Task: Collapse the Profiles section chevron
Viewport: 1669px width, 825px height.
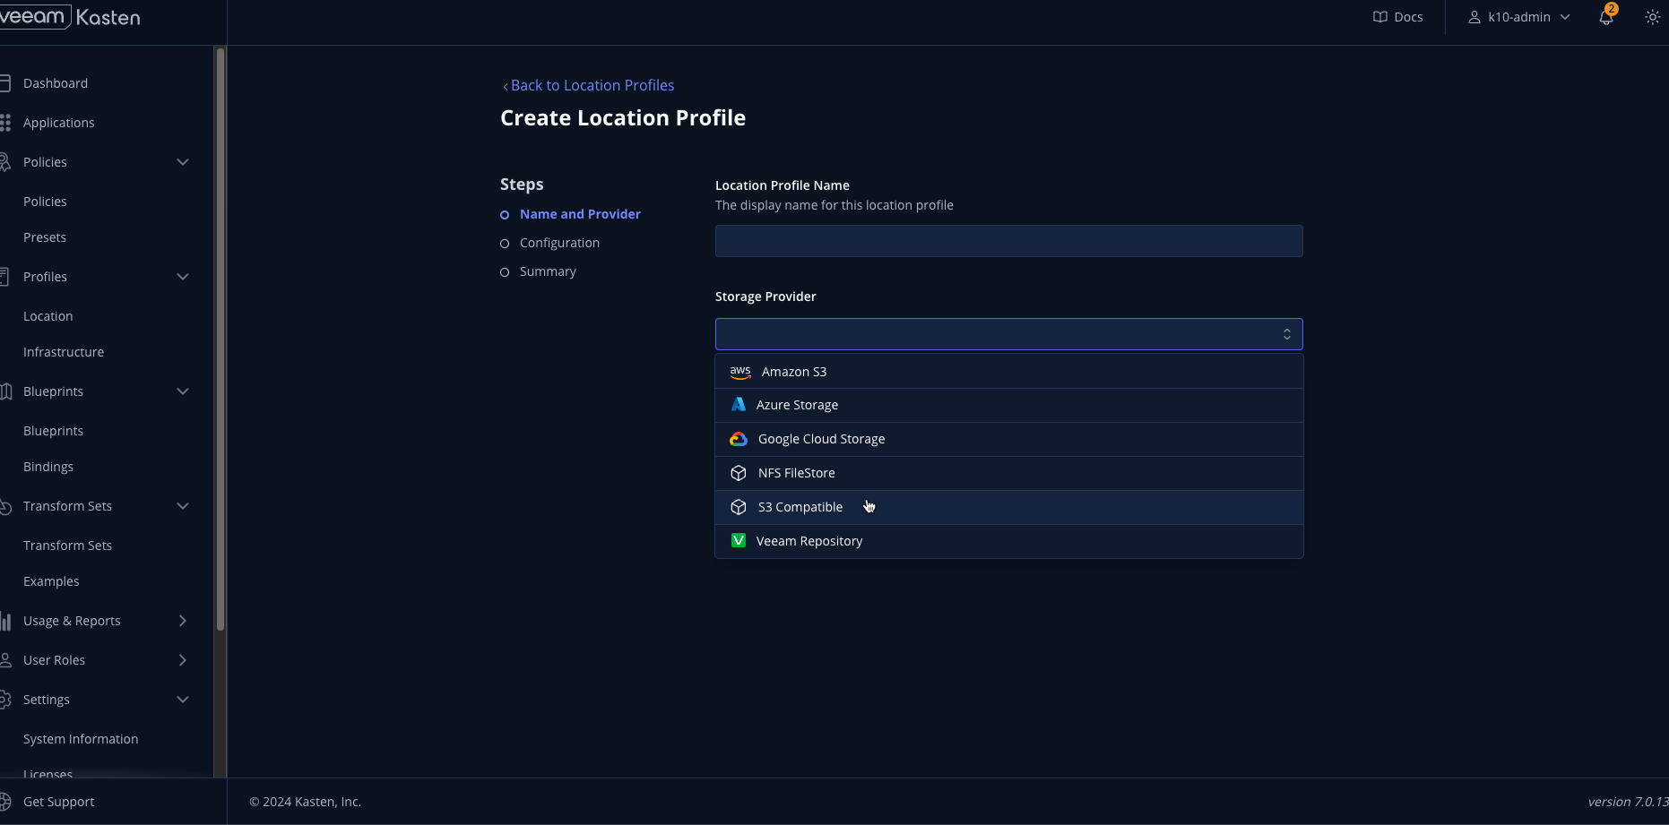Action: point(183,277)
